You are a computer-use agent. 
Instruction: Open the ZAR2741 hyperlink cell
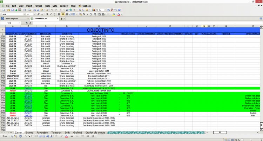[x=28, y=88]
